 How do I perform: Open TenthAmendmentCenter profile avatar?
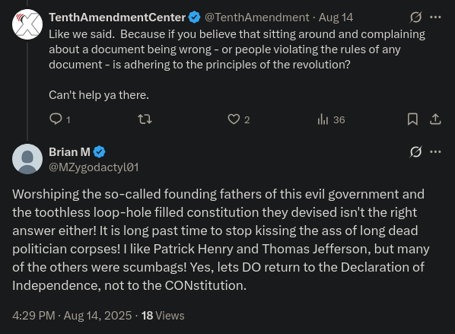coord(27,24)
